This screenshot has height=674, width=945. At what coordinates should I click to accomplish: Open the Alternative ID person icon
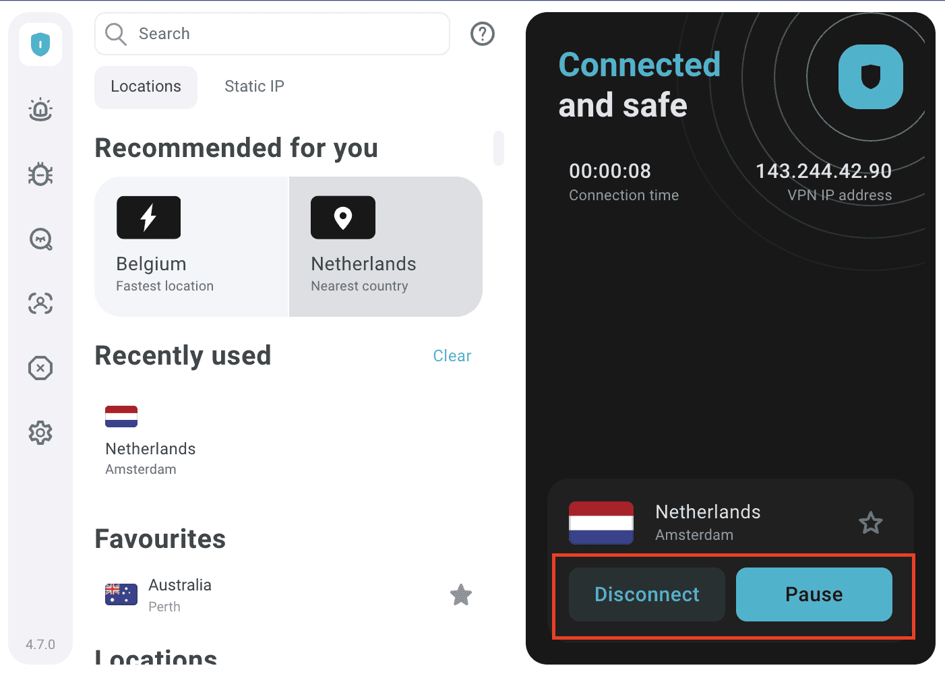click(x=40, y=303)
